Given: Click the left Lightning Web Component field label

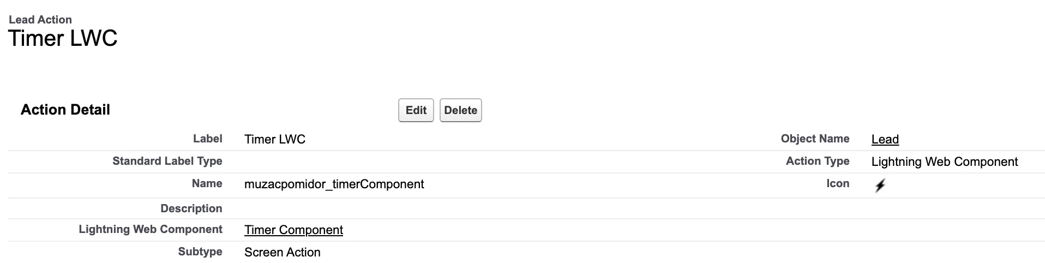Looking at the screenshot, I should (150, 230).
